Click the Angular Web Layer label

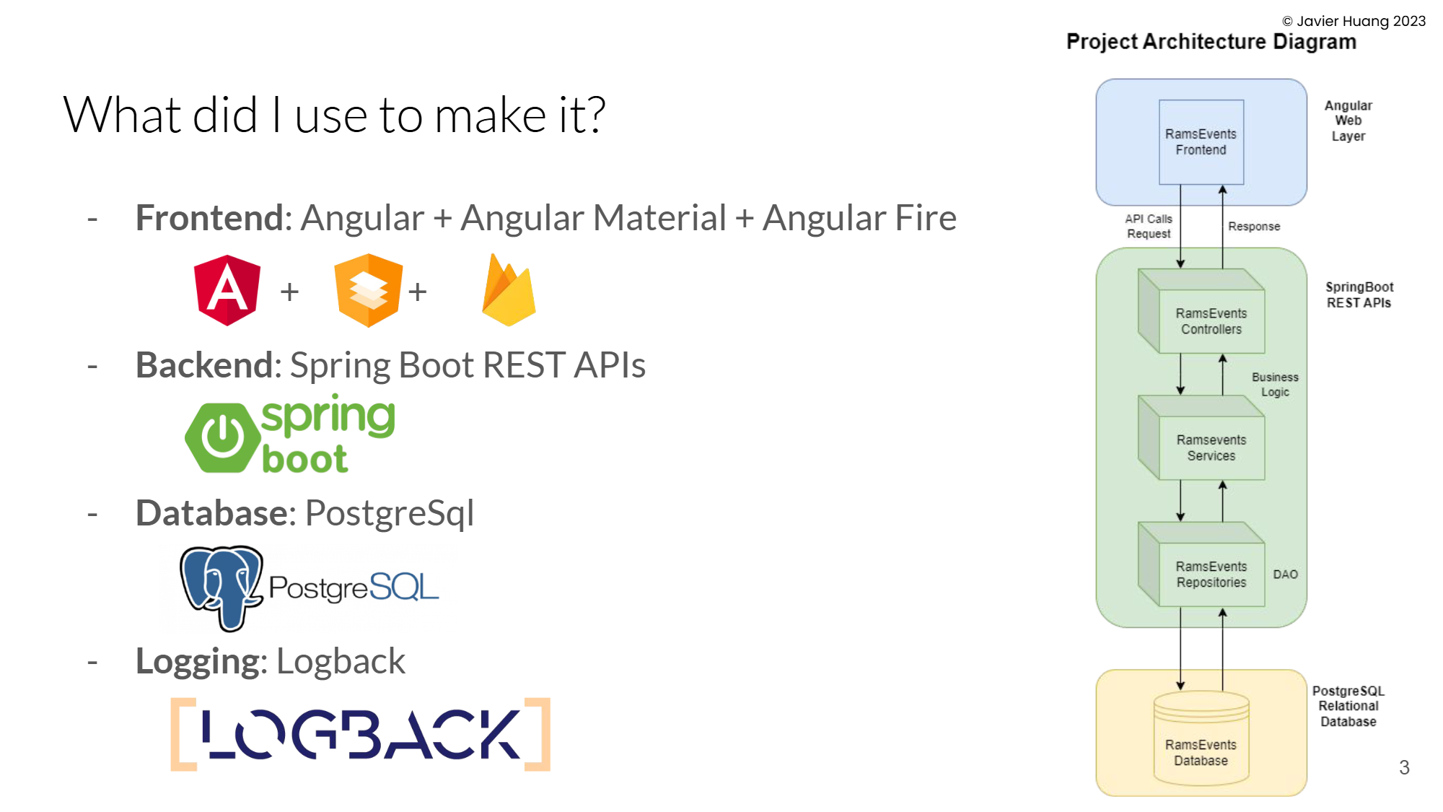[1348, 121]
